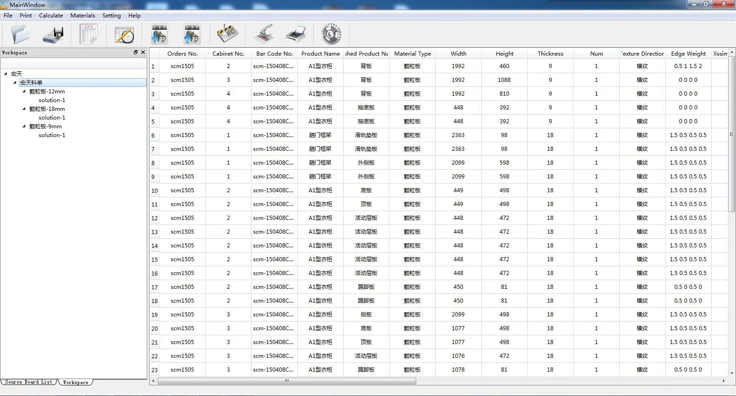Click the Edge Weight column header
The width and height of the screenshot is (736, 396).
(x=688, y=53)
